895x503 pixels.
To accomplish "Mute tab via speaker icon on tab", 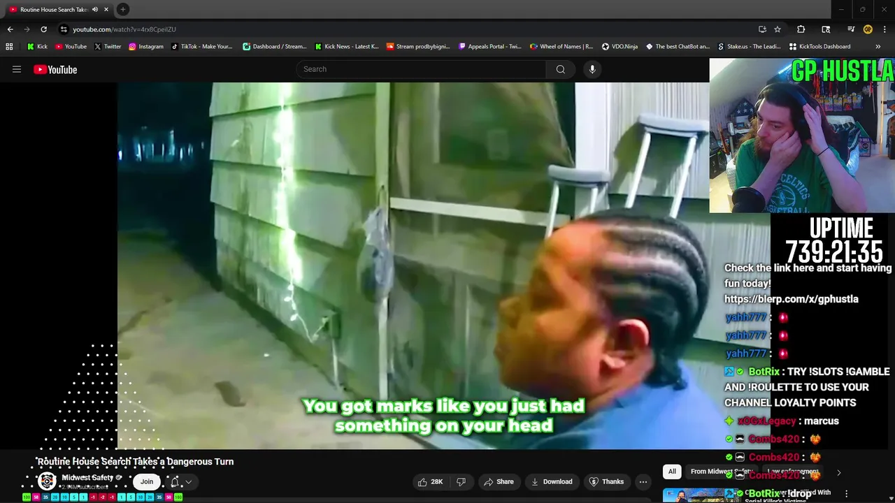I will [95, 9].
